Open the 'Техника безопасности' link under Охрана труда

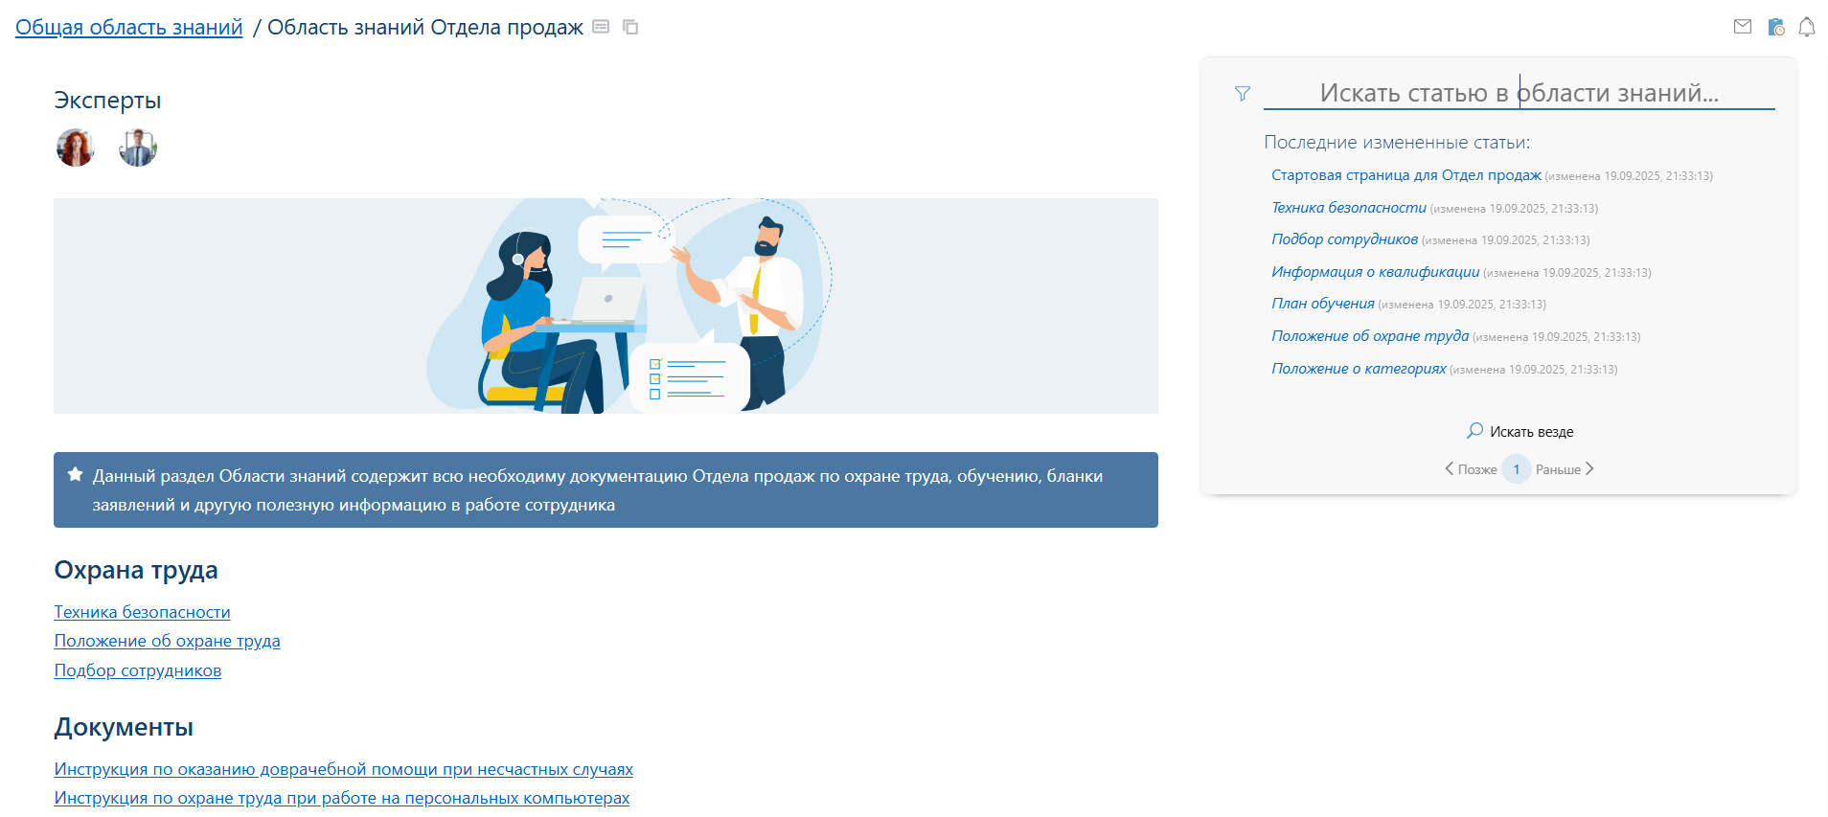pyautogui.click(x=142, y=612)
